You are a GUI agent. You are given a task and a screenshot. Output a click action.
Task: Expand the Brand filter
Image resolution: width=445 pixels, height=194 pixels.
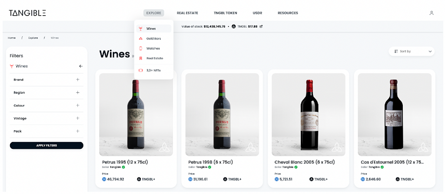78,79
